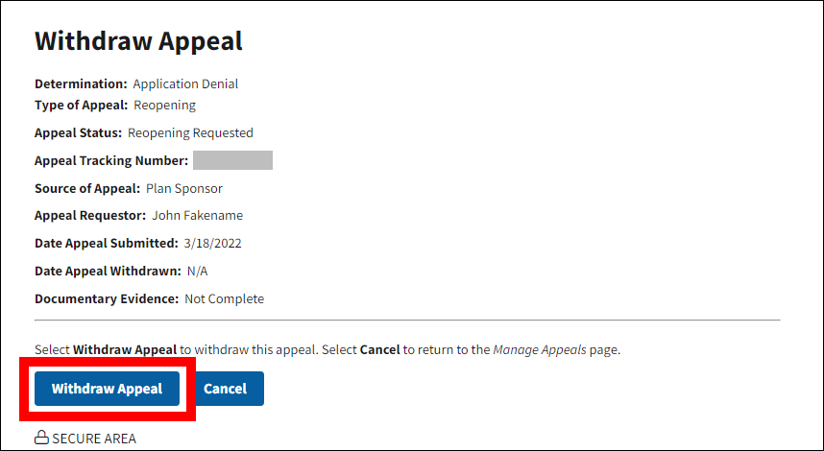Viewport: 824px width, 451px height.
Task: Click the submitted date 3/18/2022
Action: 212,243
